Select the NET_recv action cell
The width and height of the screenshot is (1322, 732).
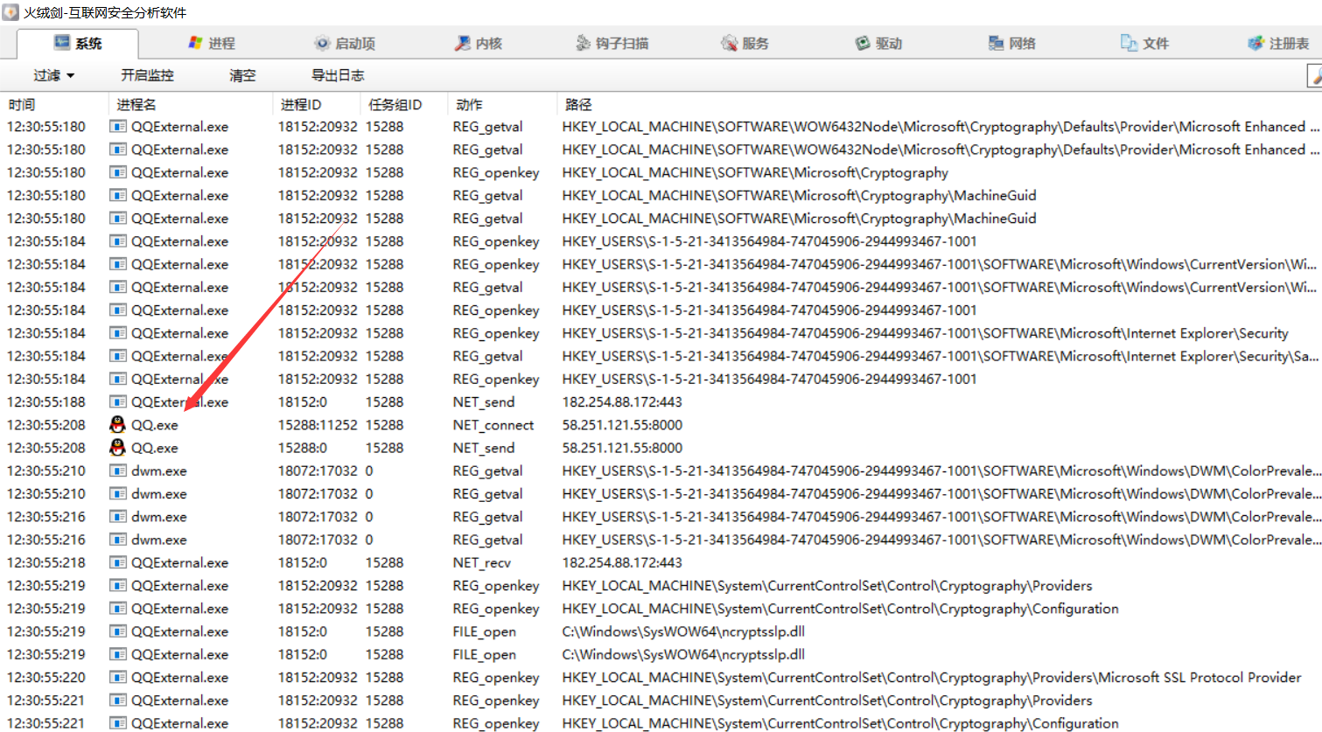click(x=482, y=562)
